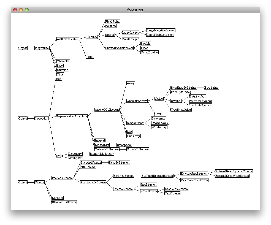Click the Double node
Viewport: 271px width, 225px height.
tap(146, 44)
